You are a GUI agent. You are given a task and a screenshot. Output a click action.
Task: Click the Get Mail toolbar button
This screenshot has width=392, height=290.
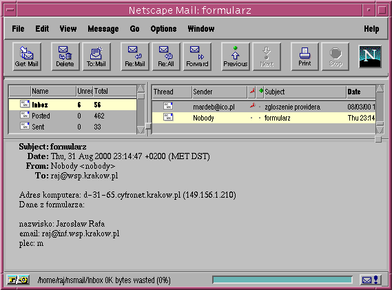27,56
